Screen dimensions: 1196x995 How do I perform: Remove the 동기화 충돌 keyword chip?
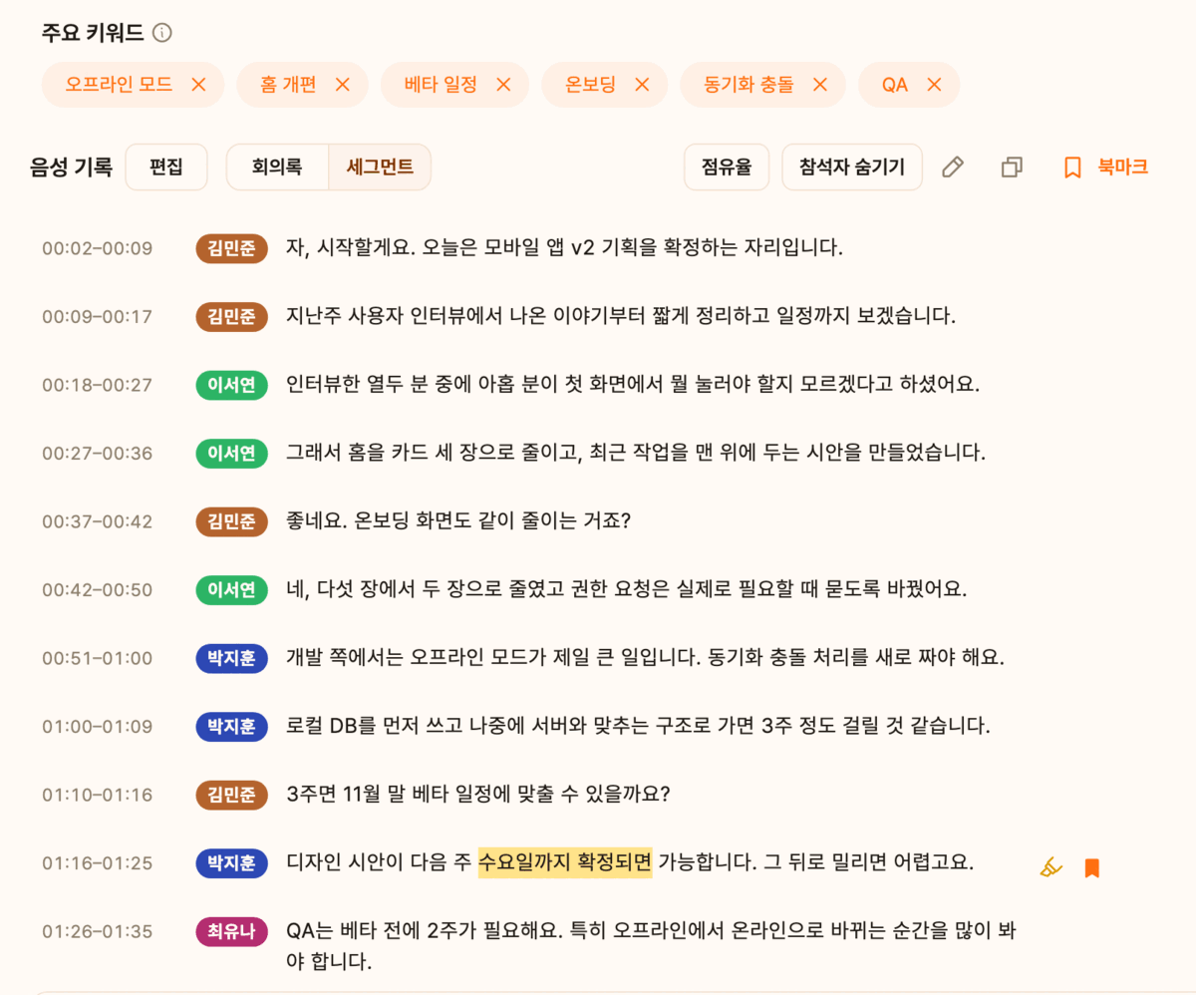point(820,85)
